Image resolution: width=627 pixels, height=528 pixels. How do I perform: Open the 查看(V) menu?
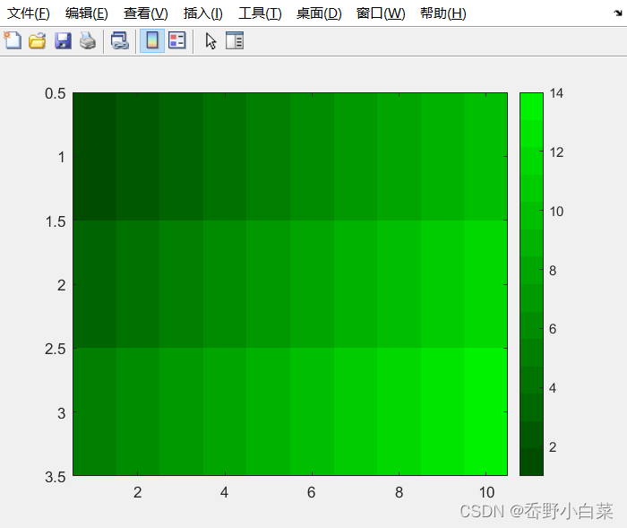pos(145,13)
